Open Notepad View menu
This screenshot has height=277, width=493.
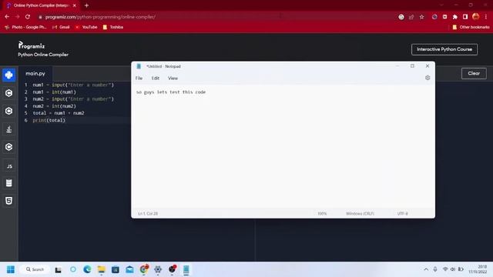173,78
